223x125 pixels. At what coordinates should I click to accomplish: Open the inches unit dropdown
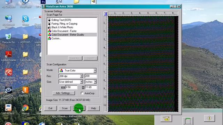pyautogui.click(x=95, y=82)
